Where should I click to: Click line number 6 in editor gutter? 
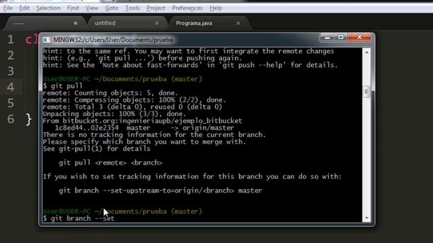point(11,119)
